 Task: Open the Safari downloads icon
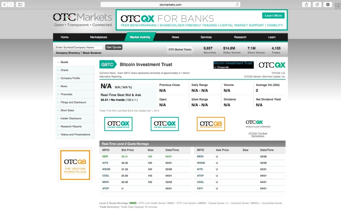pyautogui.click(x=328, y=5)
